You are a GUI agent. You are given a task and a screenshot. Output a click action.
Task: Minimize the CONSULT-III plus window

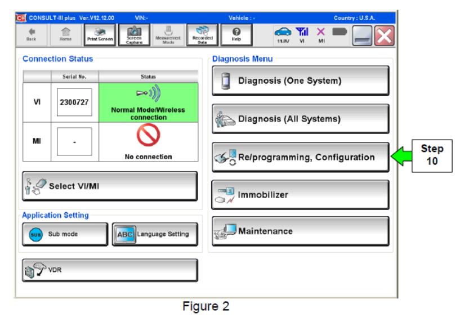point(362,35)
